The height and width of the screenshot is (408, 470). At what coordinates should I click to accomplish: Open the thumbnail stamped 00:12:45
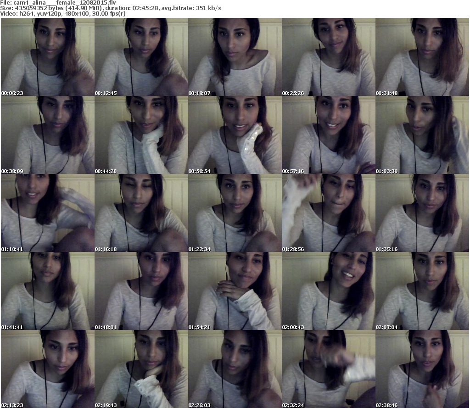click(141, 57)
